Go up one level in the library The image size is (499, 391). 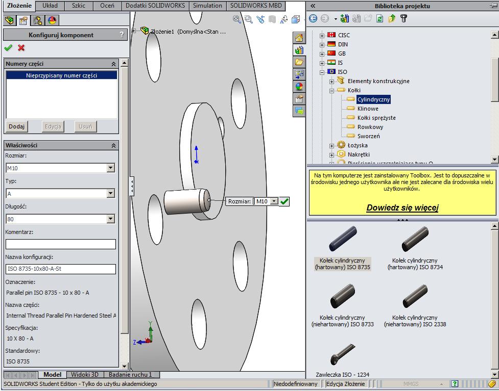(392, 19)
